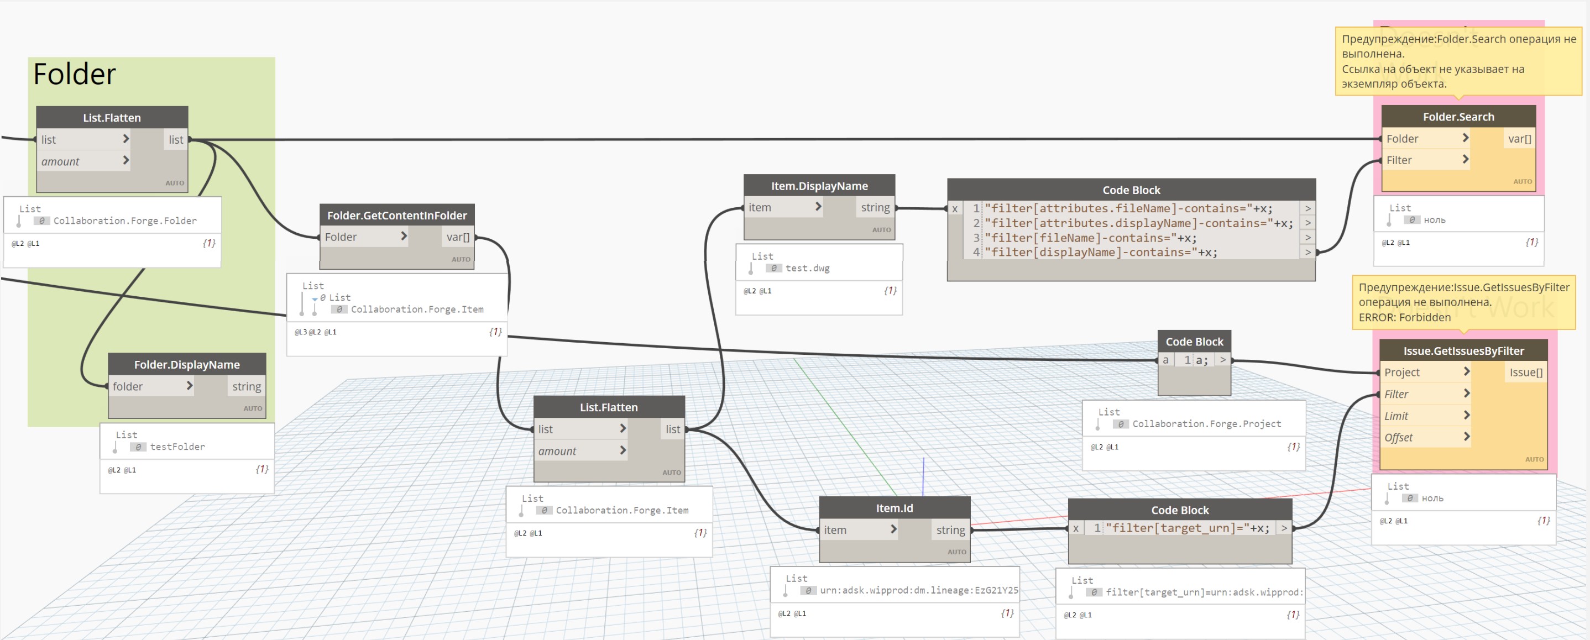
Task: Edit code line "filter[attributes.fileName]-contains="+x;
Action: 1128,208
